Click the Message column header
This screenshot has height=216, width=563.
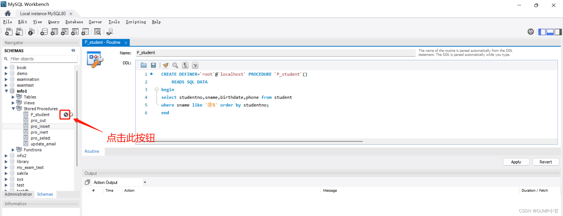coord(330,190)
